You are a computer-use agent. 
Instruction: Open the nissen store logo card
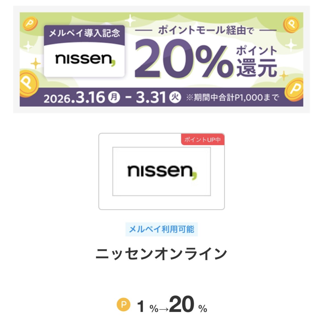[x=161, y=171]
